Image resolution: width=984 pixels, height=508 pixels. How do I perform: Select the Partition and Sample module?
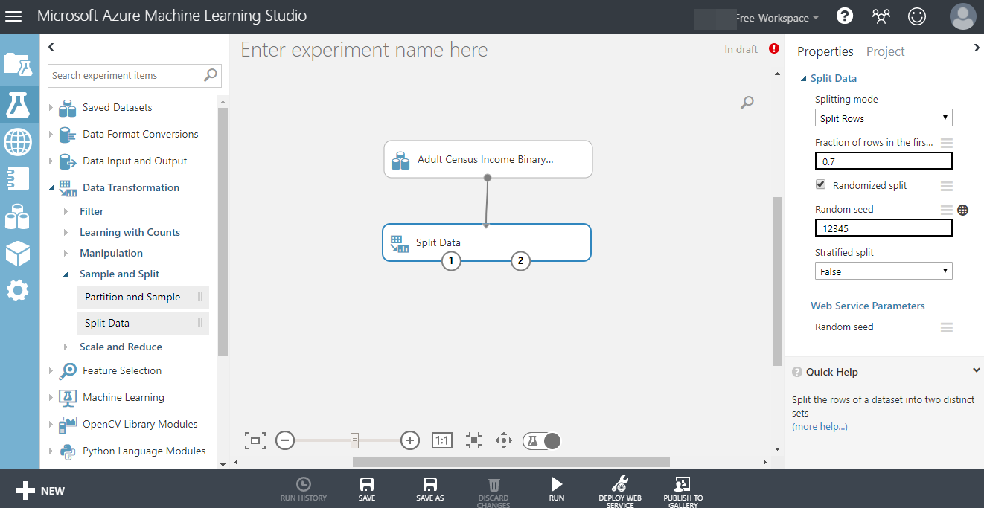point(143,297)
